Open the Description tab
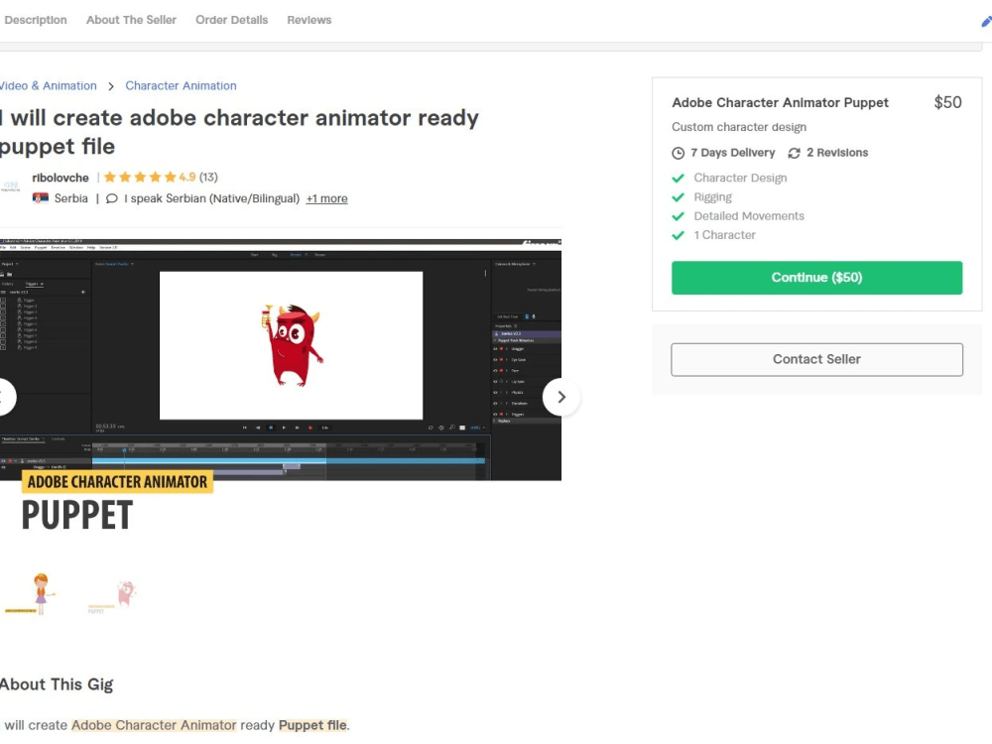992x744 pixels. (x=35, y=20)
